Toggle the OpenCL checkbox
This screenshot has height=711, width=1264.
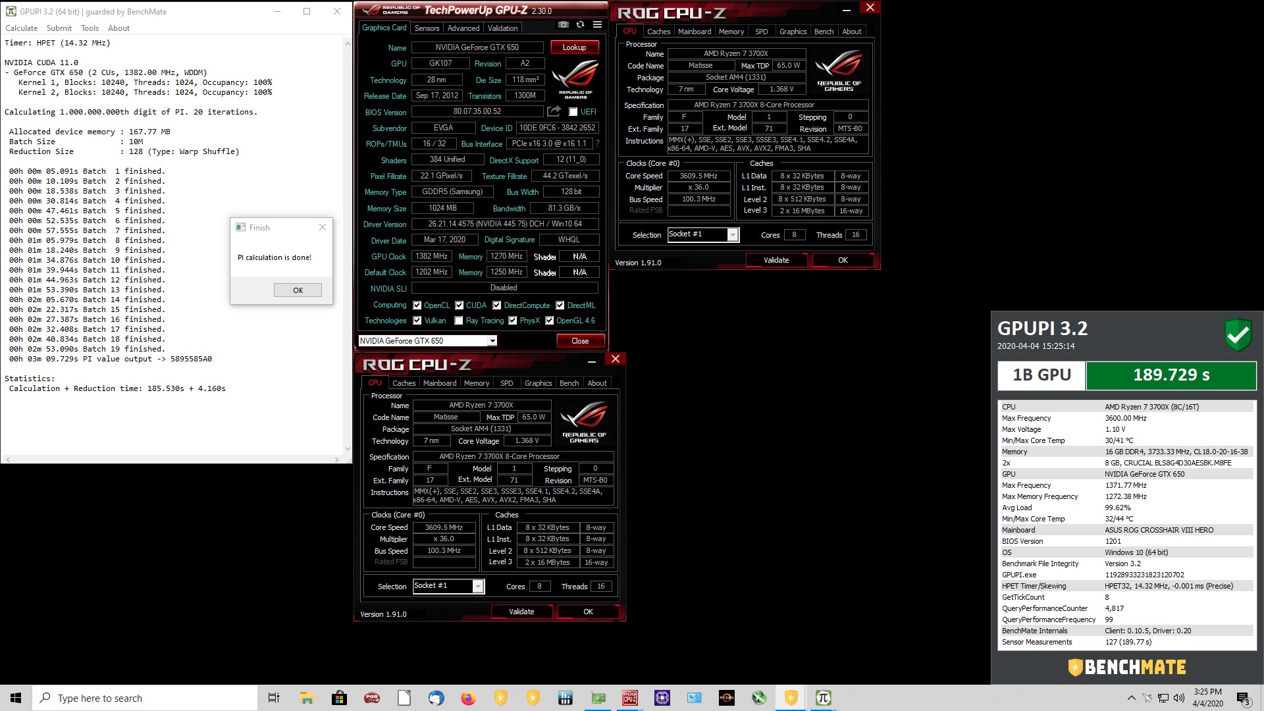417,305
